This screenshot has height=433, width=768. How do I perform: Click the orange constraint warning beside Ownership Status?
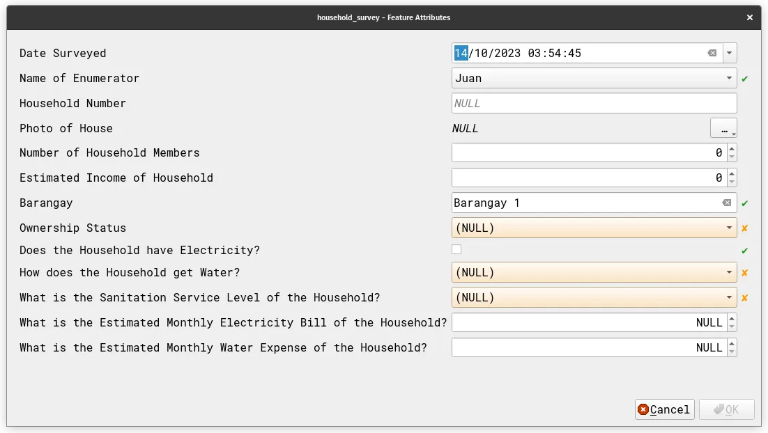coord(744,228)
